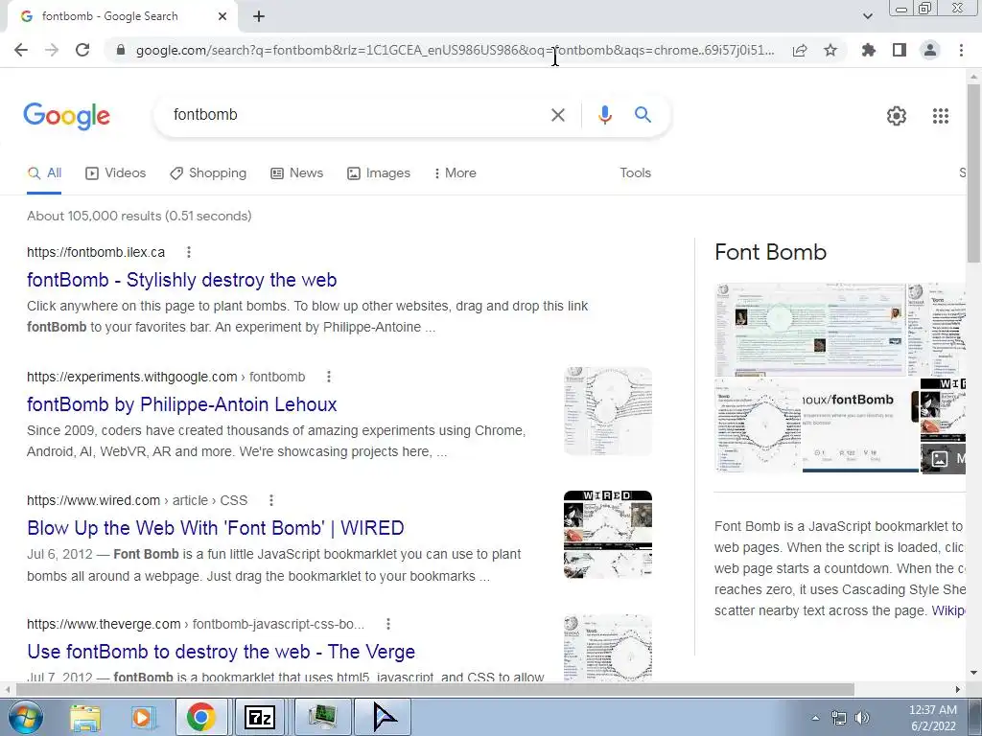Screen dimensions: 982x736
Task: Launch Windows Media Player from taskbar
Action: [x=143, y=717]
